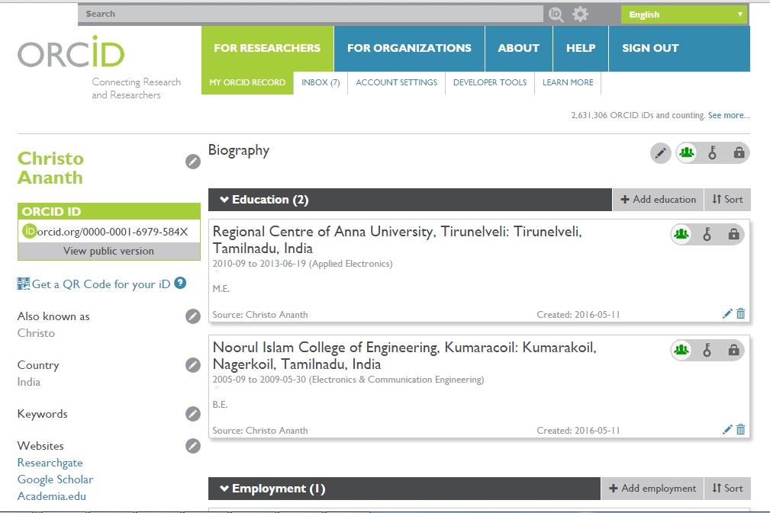Click "Christo" under Also known as
This screenshot has height=513, width=770.
click(x=36, y=333)
